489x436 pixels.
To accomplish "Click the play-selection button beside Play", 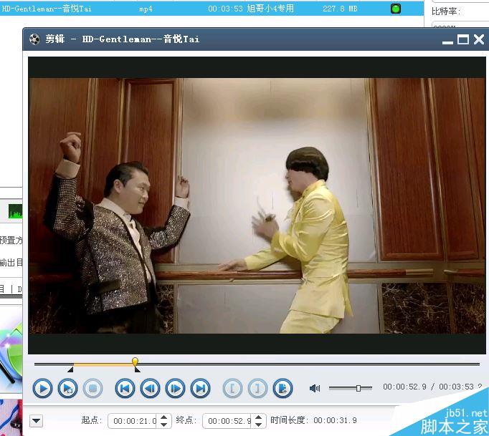I will click(67, 388).
